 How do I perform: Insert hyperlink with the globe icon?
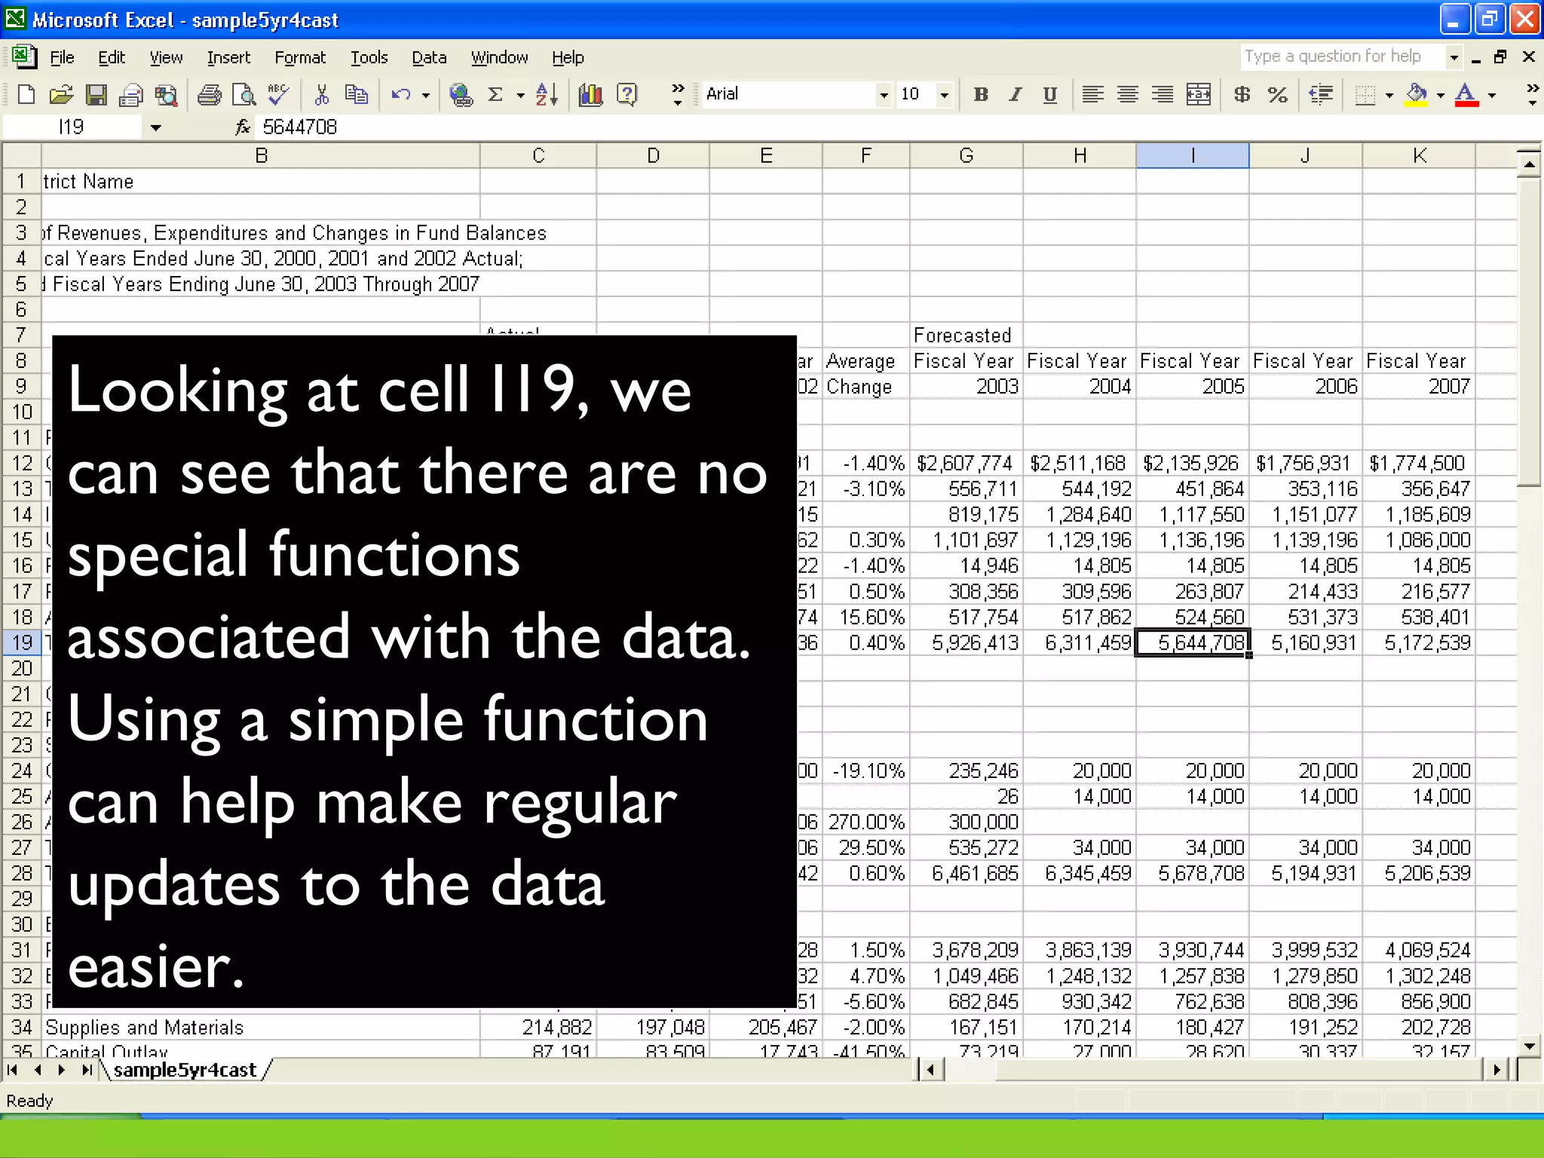[461, 94]
